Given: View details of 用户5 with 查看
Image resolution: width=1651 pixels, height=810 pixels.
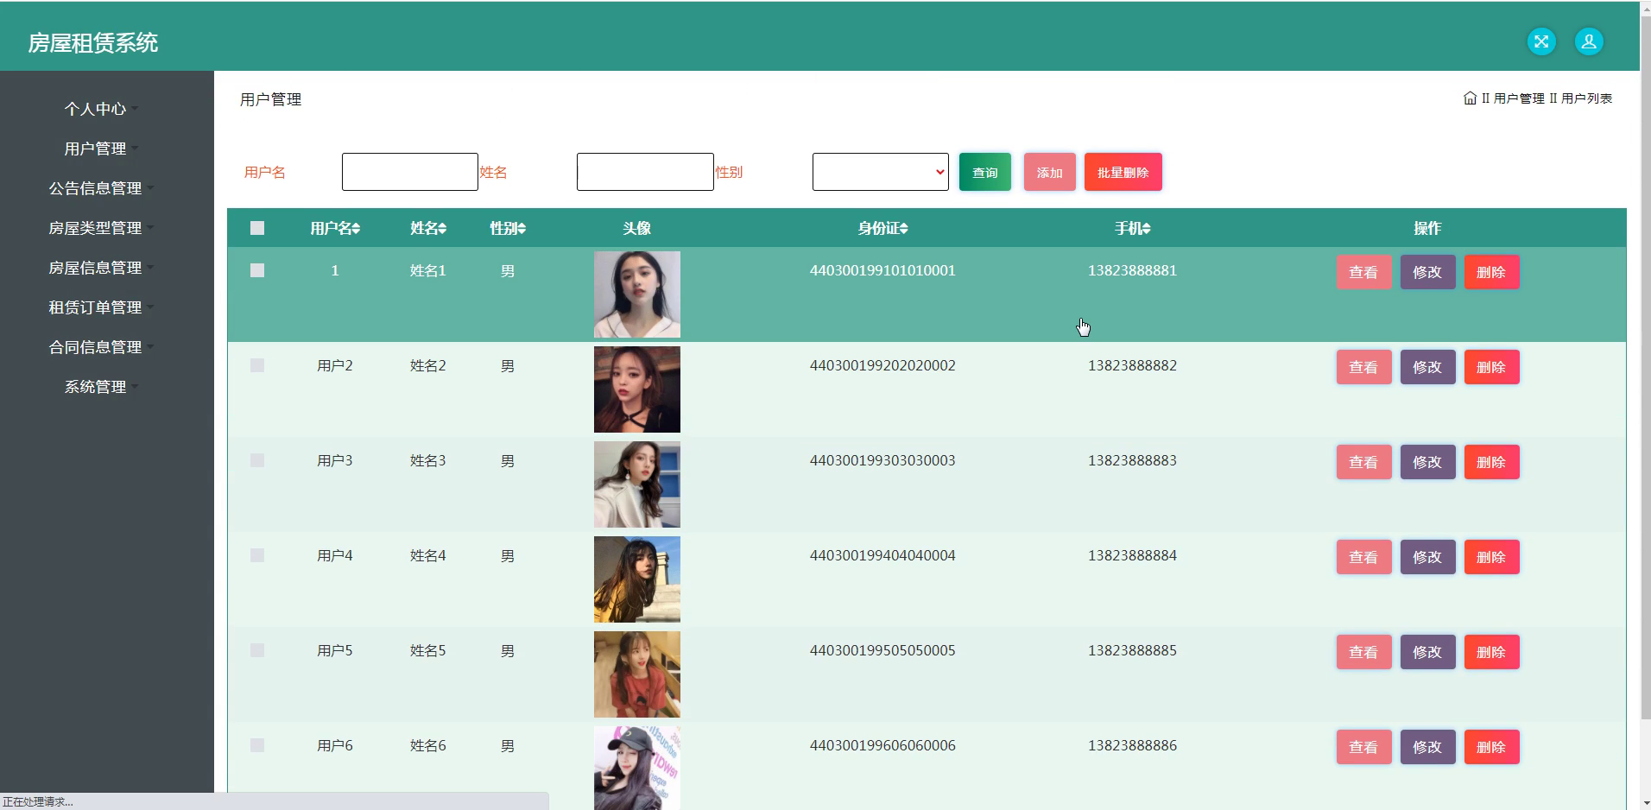Looking at the screenshot, I should 1363,652.
